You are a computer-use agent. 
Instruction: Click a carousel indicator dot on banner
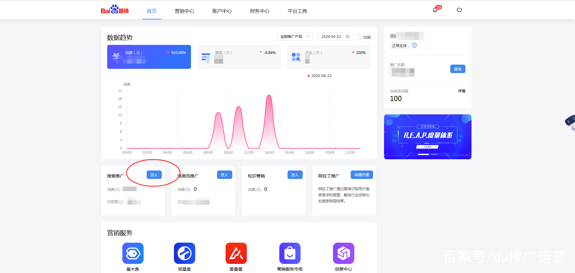pos(424,154)
